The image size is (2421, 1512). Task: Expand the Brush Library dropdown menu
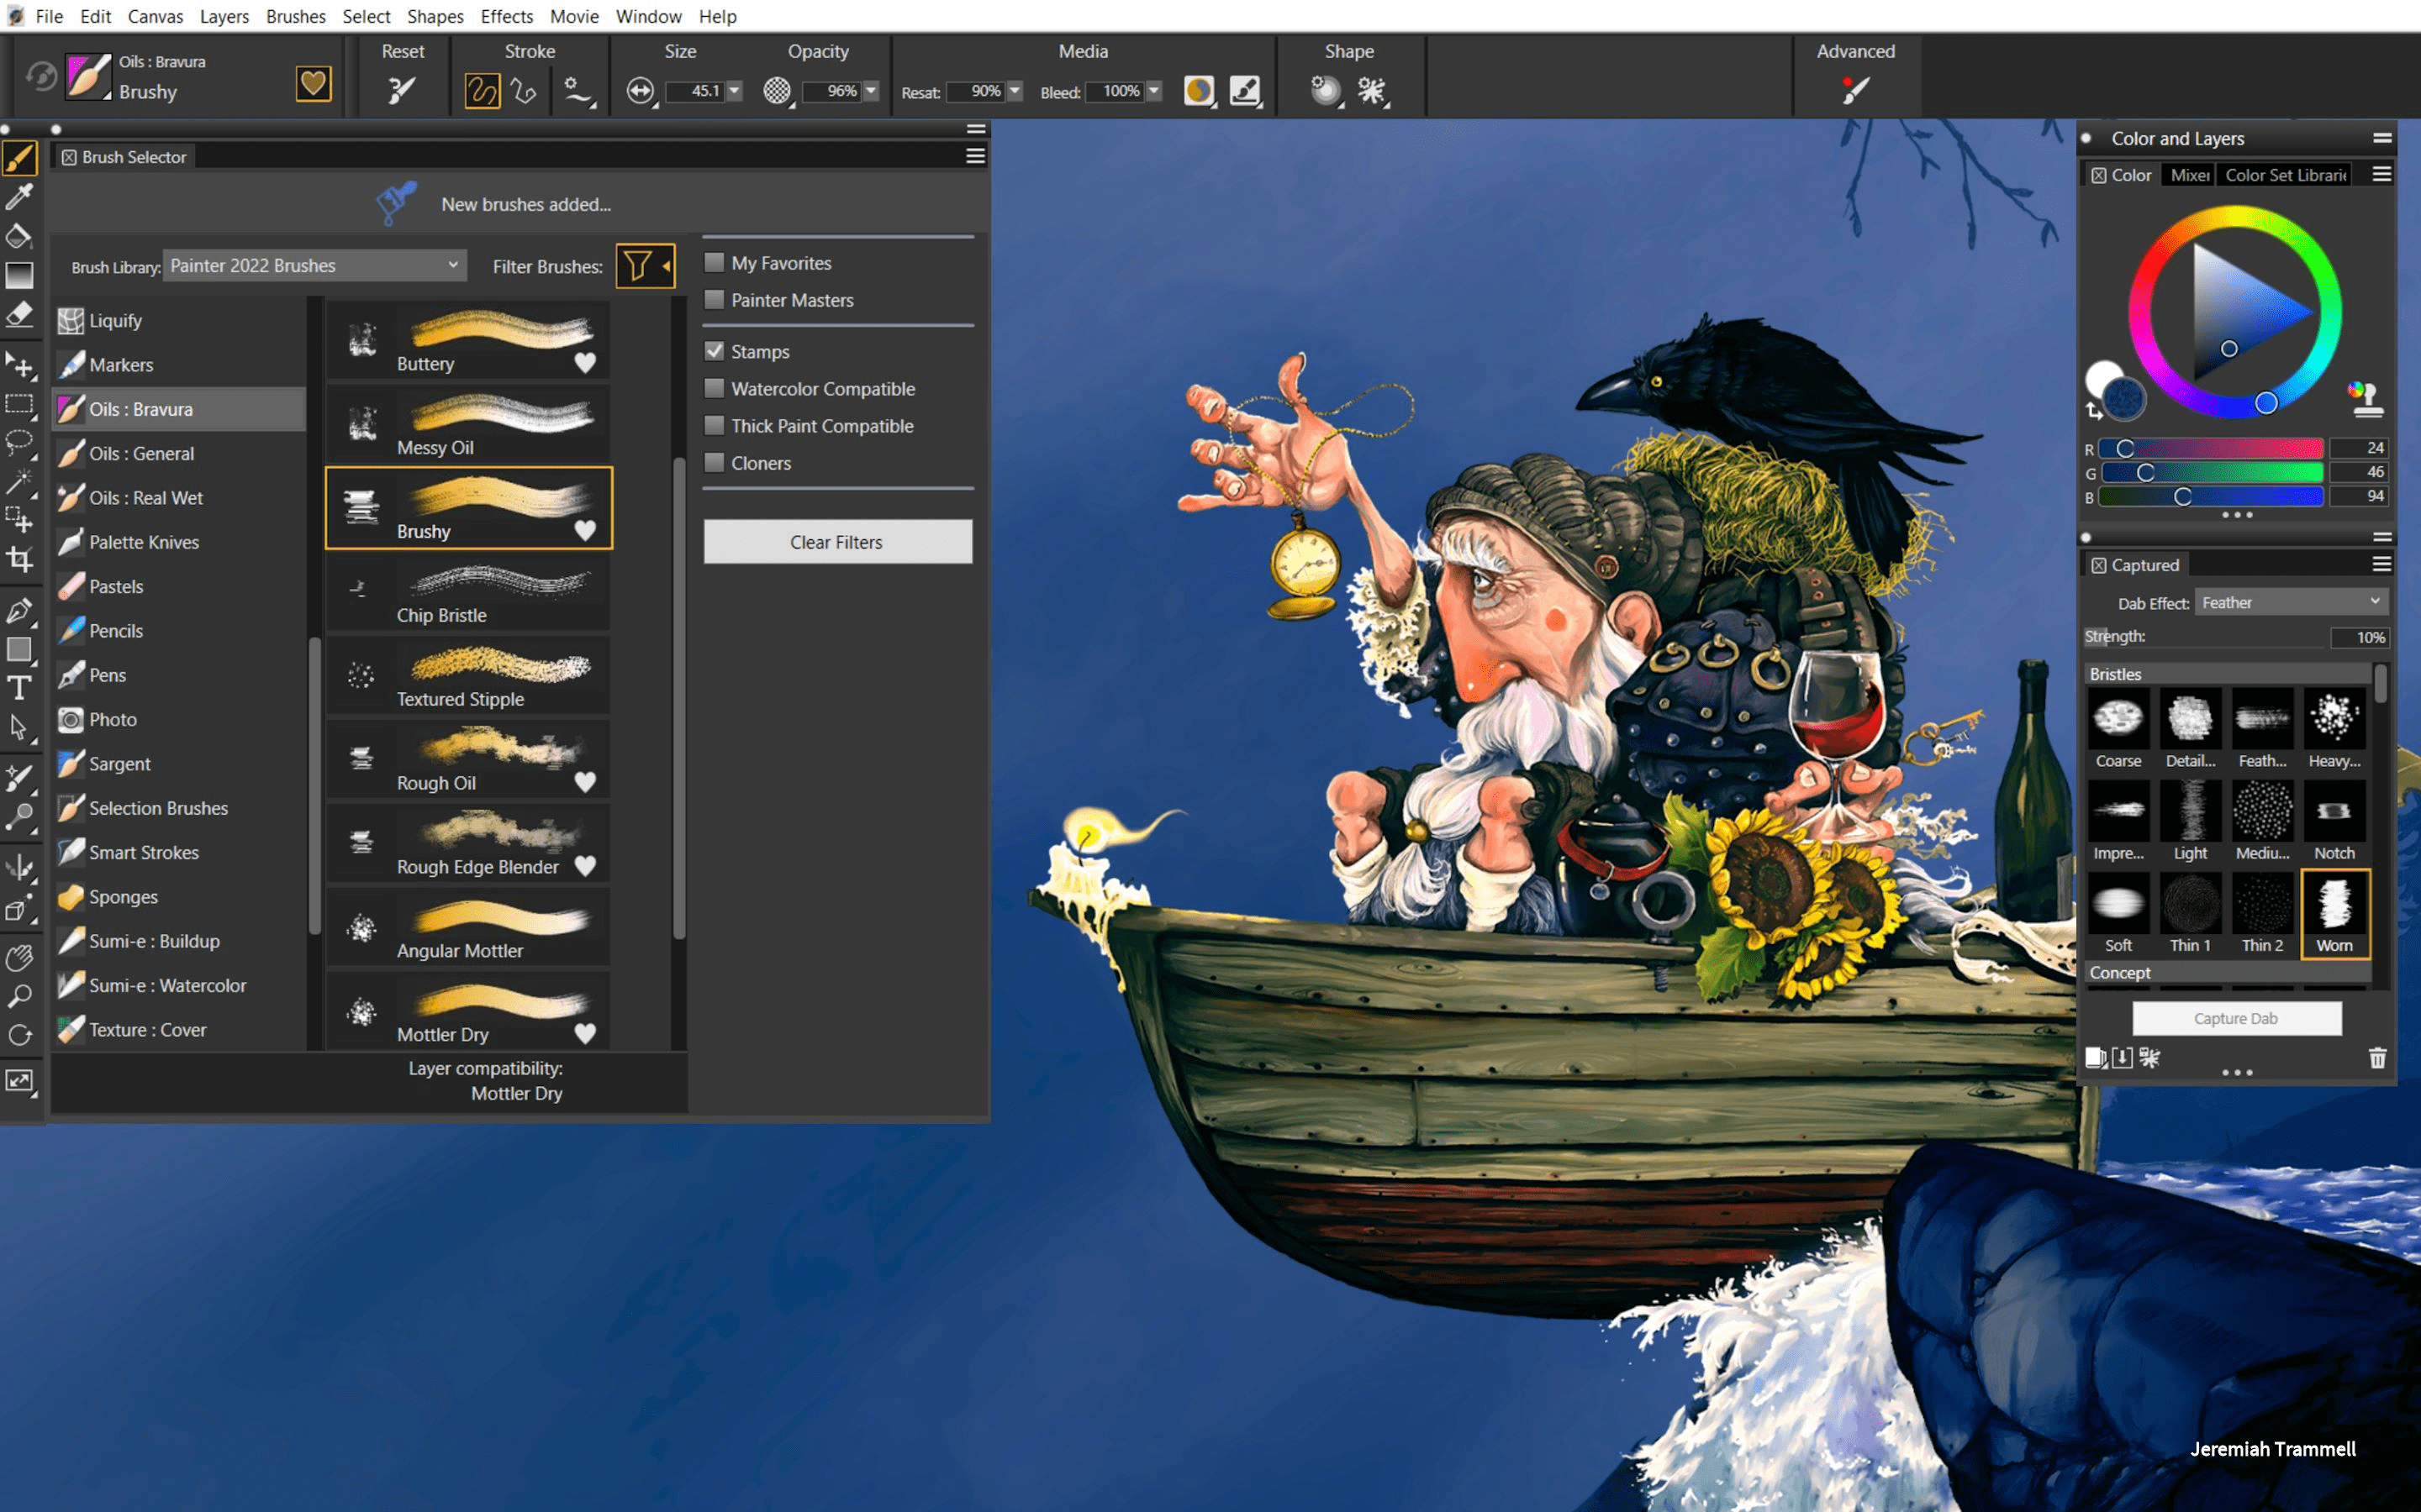[x=312, y=265]
